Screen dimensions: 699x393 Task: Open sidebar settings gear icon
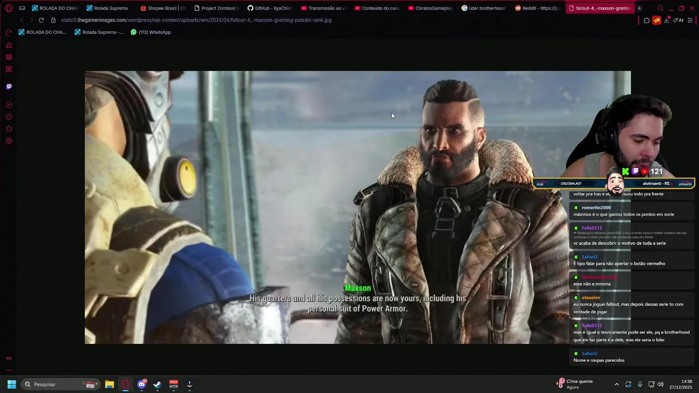9,141
